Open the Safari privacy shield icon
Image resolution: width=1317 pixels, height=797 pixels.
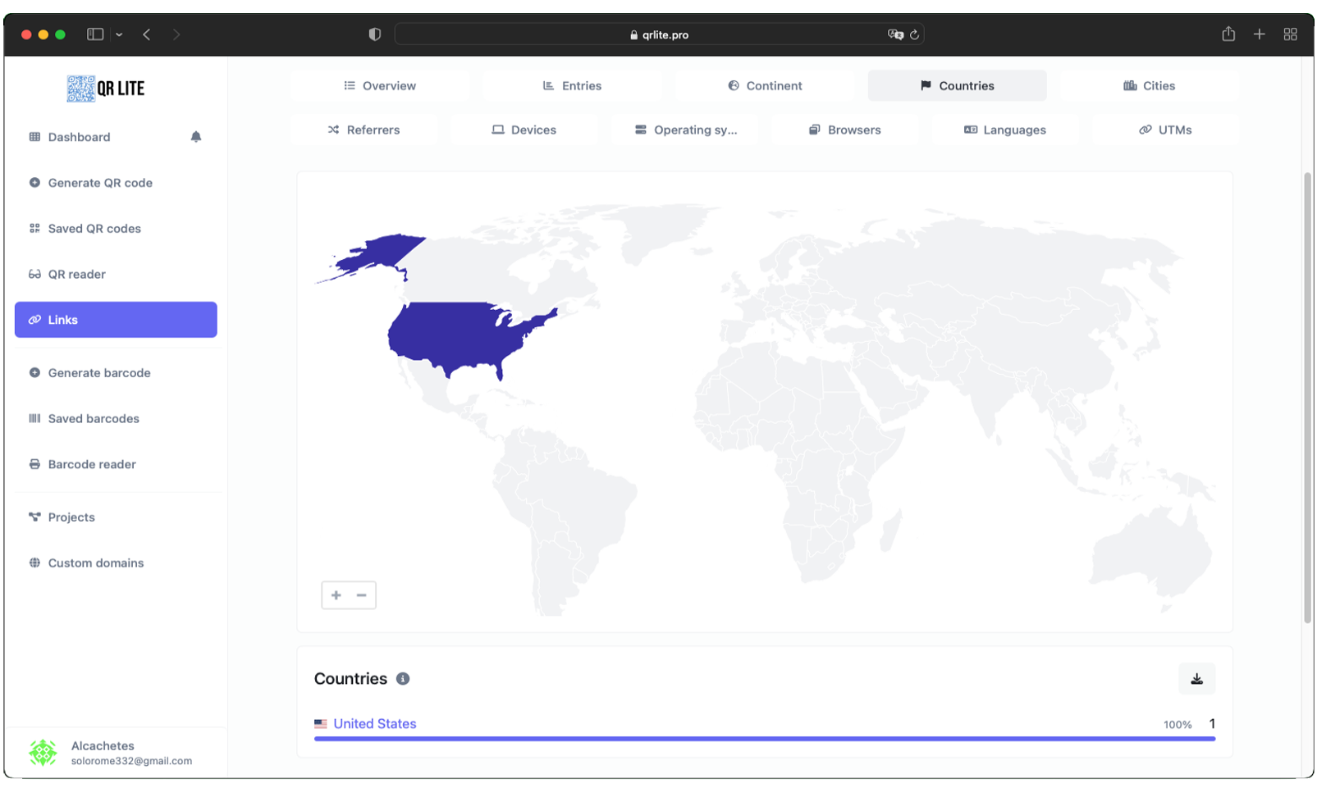(x=375, y=34)
